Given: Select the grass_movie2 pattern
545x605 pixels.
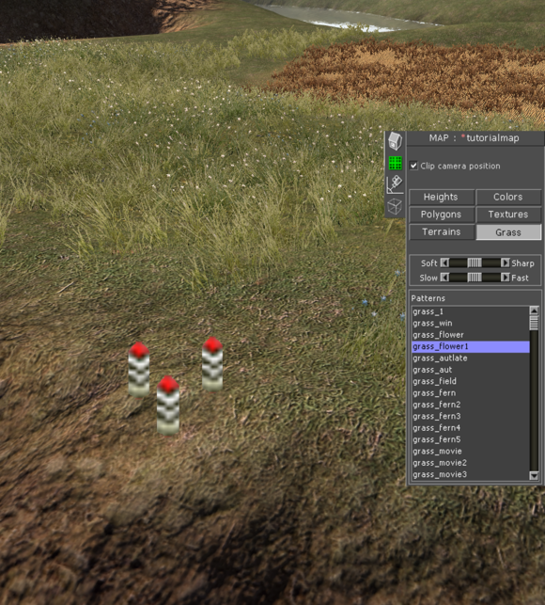Looking at the screenshot, I should point(471,463).
